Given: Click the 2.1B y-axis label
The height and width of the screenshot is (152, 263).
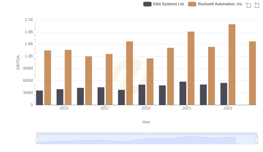Looking at the screenshot, I should [x=29, y=20].
